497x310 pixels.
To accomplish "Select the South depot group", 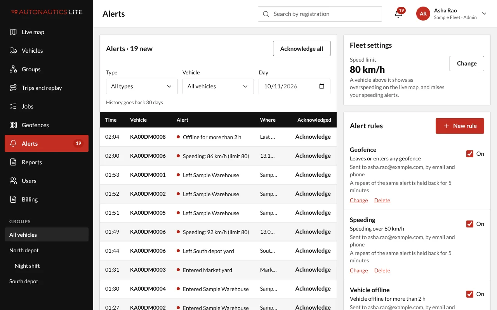I will coord(47,281).
